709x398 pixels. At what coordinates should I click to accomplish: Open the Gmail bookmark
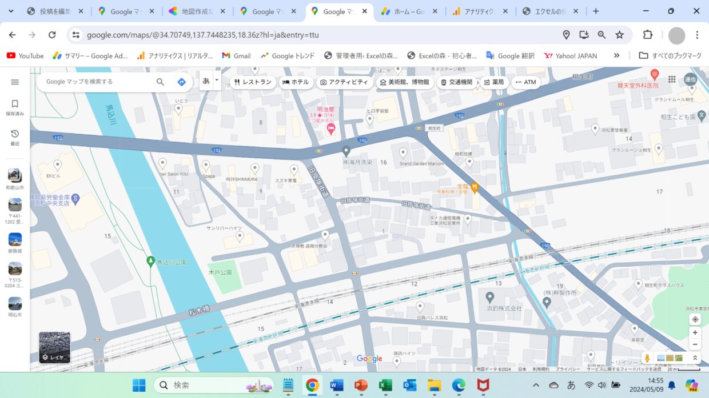[x=236, y=55]
